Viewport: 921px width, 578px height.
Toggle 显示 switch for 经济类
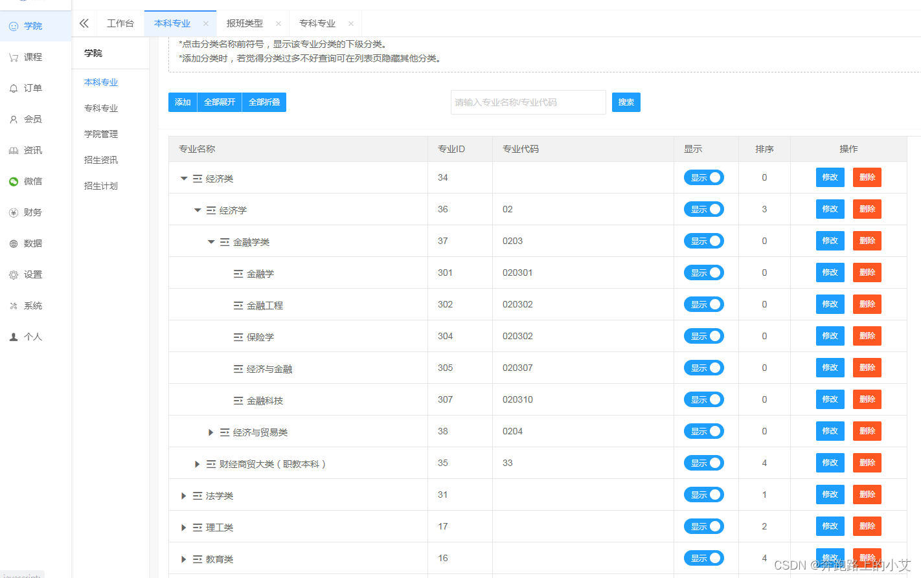704,177
